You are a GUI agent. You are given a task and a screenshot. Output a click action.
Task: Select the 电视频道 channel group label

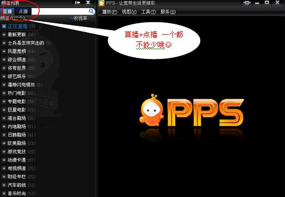17,169
